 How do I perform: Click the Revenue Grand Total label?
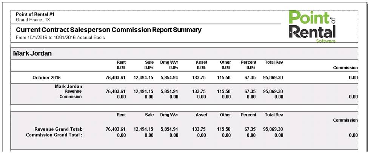(58, 129)
